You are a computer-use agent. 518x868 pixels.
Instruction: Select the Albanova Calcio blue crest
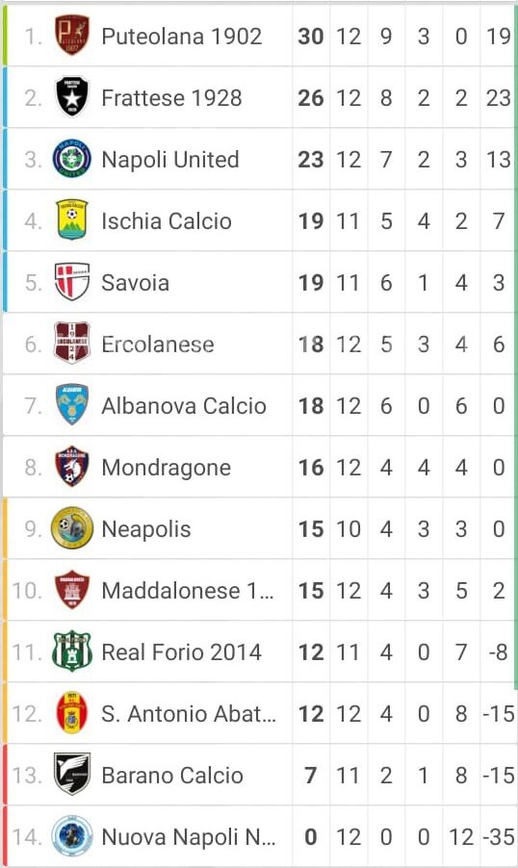[72, 405]
